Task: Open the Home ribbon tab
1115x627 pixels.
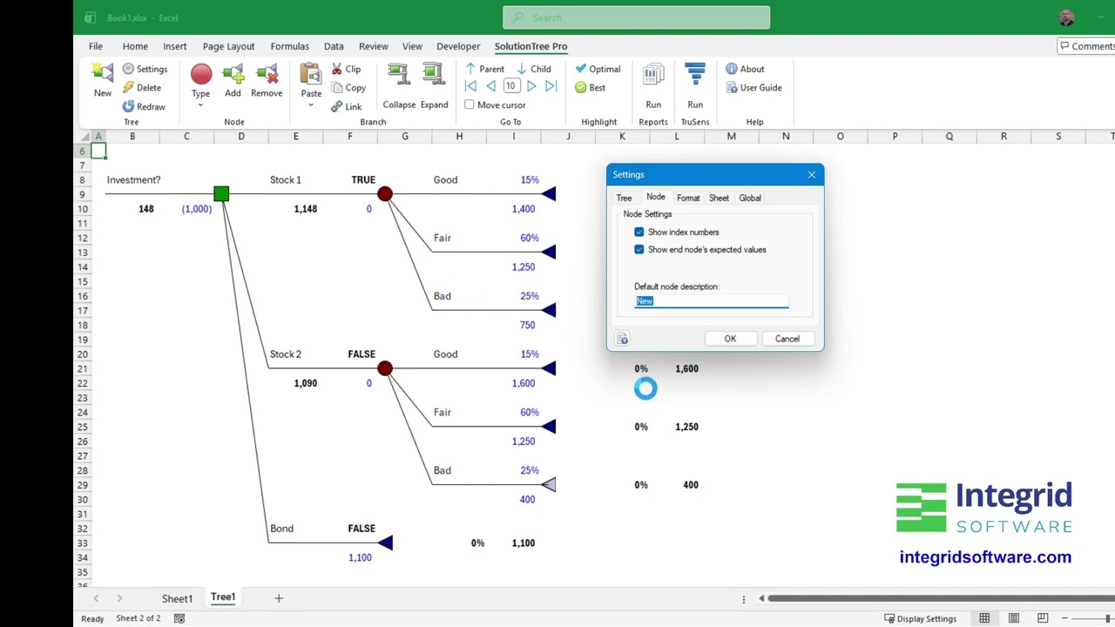Action: point(135,46)
